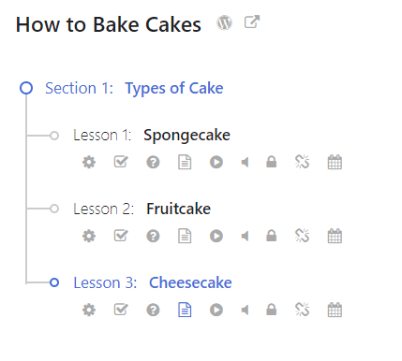Select the Lesson 1 tree node circle
This screenshot has height=361, width=402.
[x=54, y=136]
